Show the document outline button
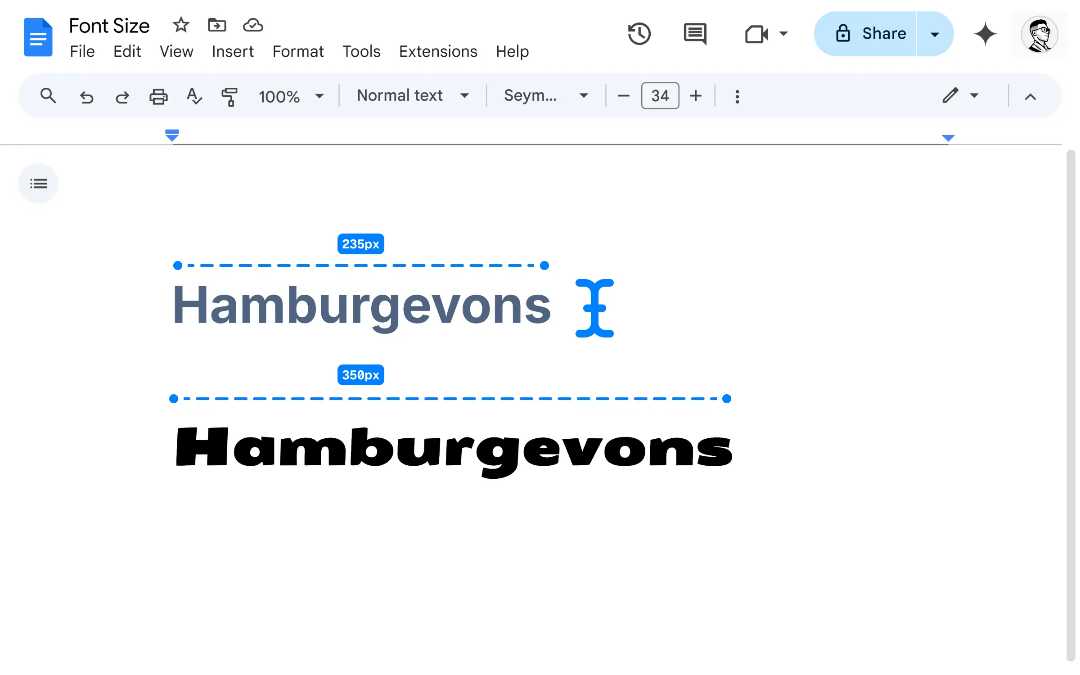The height and width of the screenshot is (675, 1080). (38, 183)
